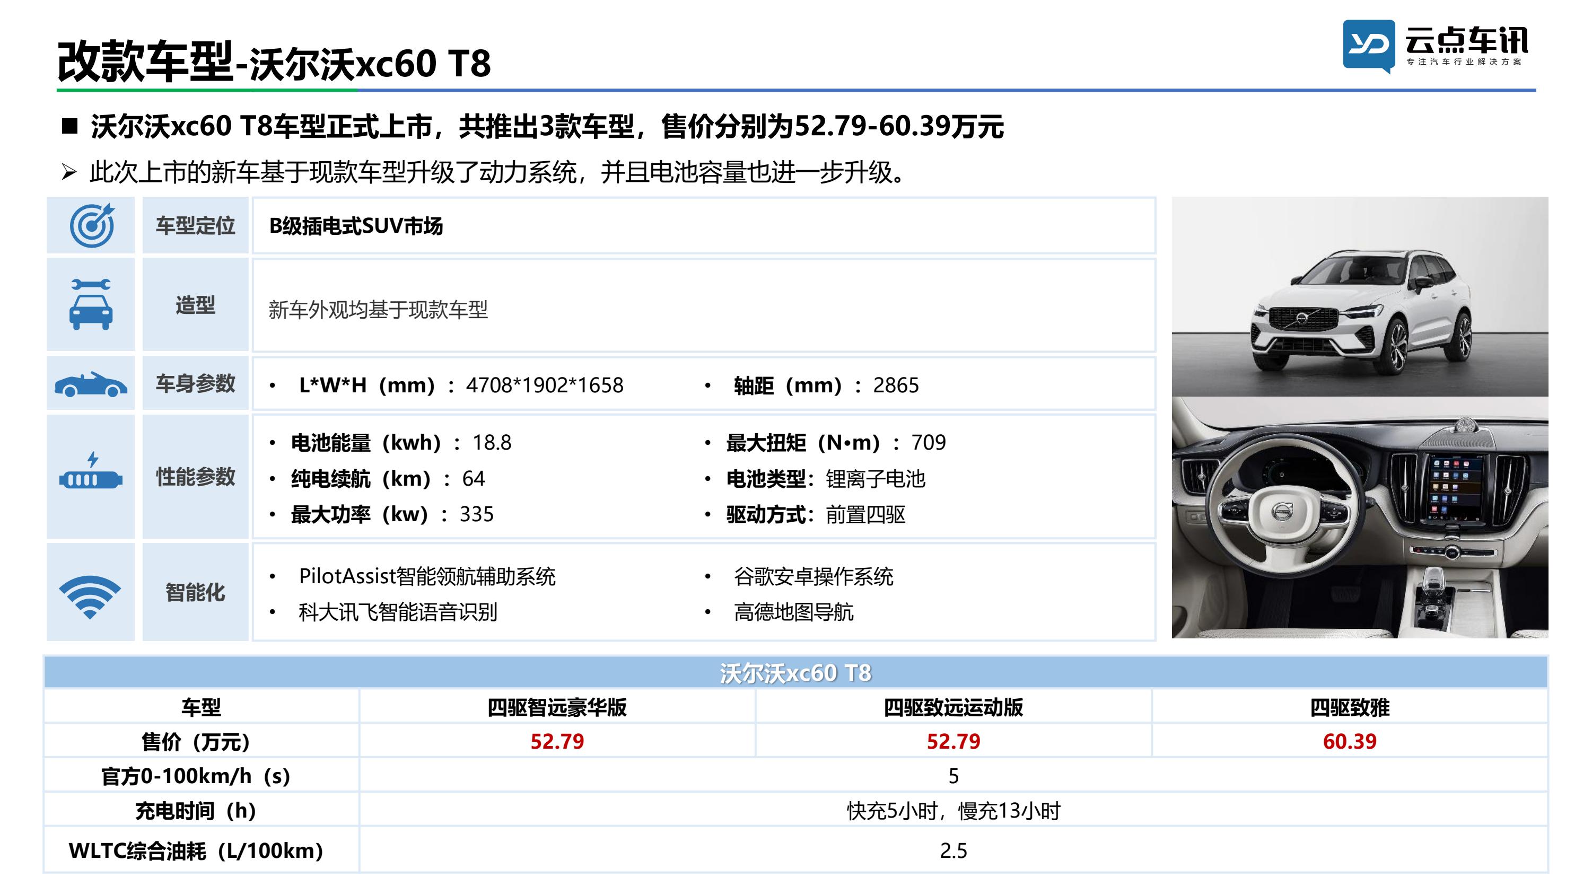
Task: Click the bold headline about 52.79-60.39万元
Action: tap(547, 127)
